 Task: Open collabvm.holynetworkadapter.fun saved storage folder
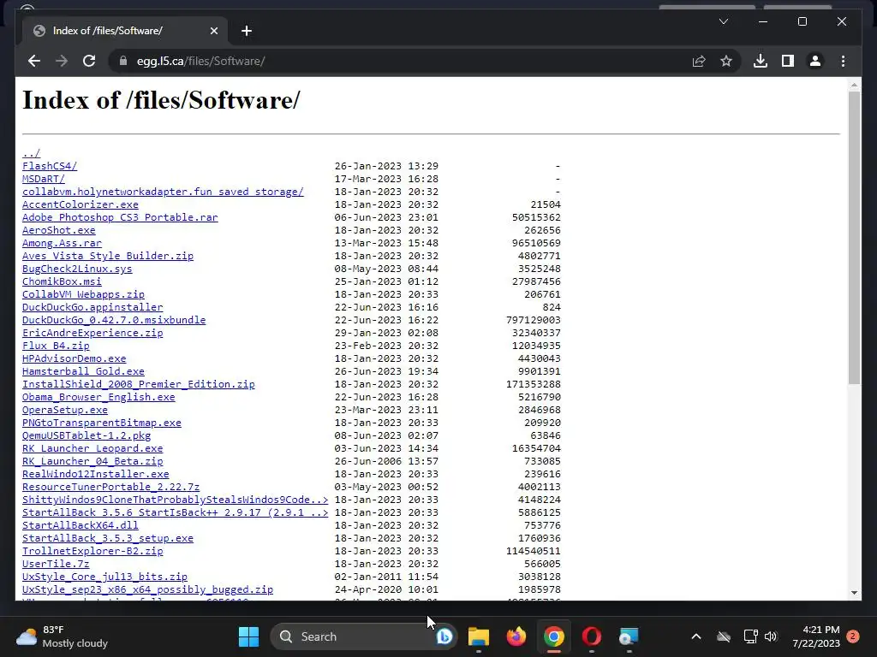[163, 192]
